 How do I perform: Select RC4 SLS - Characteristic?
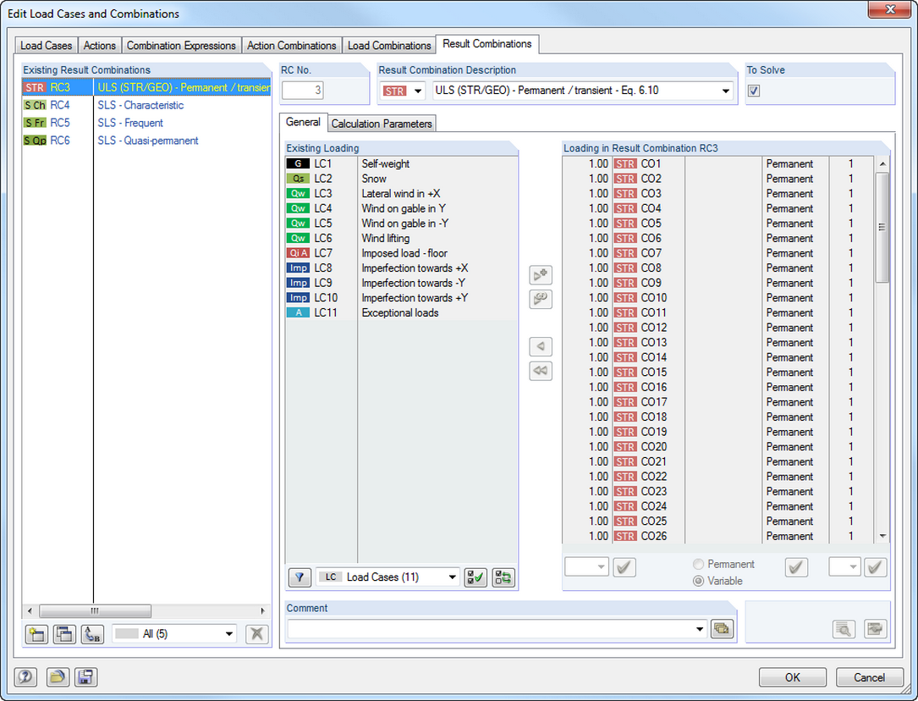pyautogui.click(x=146, y=106)
